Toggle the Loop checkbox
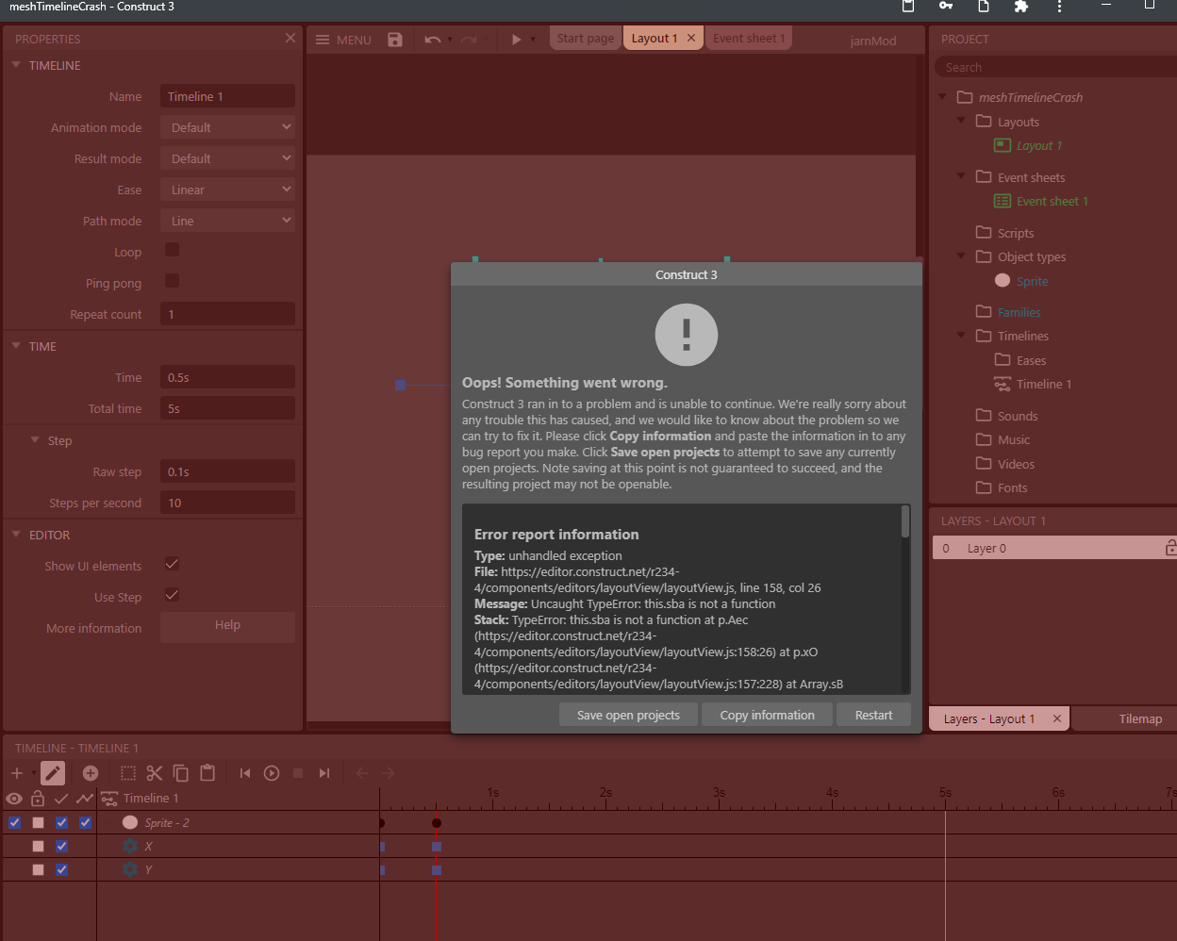This screenshot has height=941, width=1177. point(172,250)
